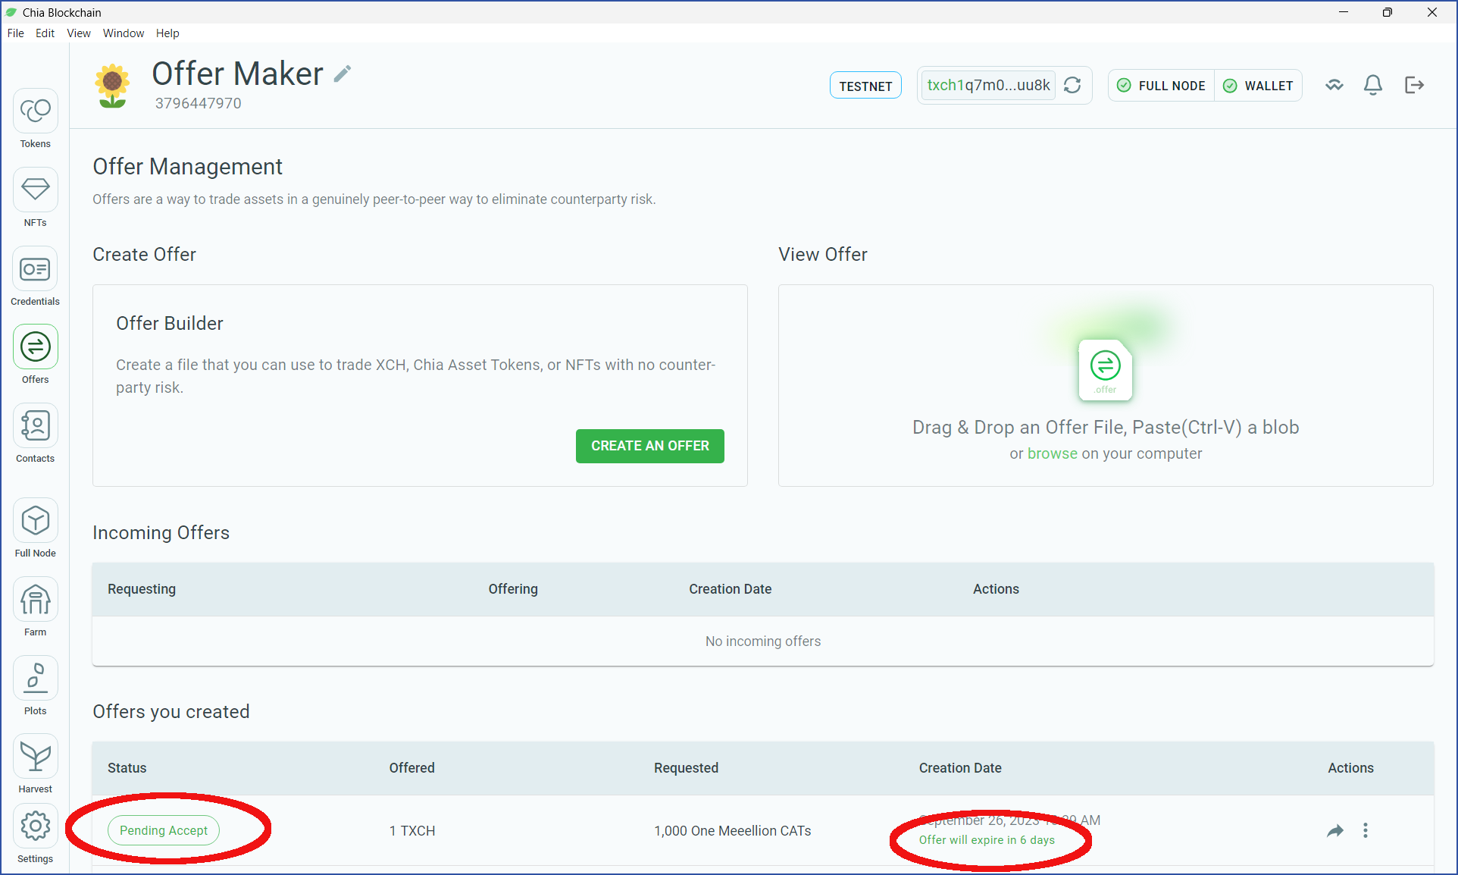Click the Requesting column header

142,589
